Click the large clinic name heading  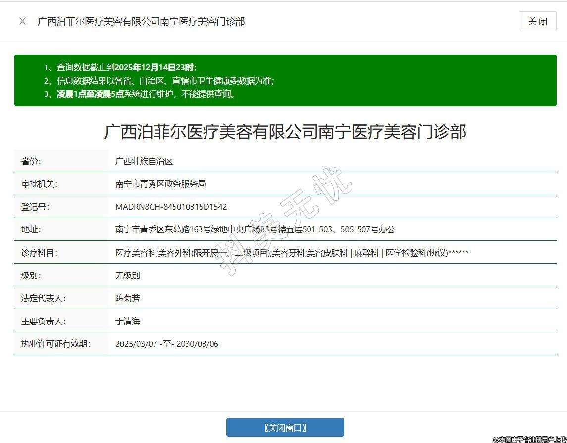(x=285, y=132)
